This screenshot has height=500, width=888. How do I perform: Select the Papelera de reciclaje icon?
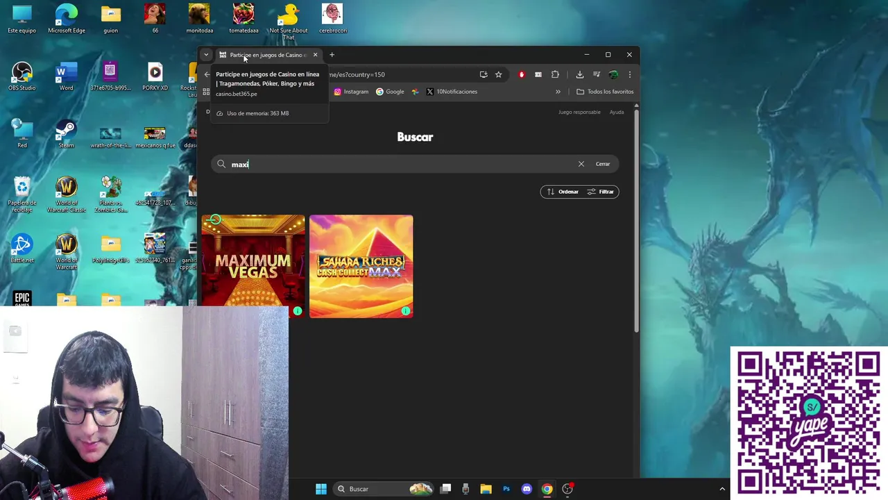coord(22,194)
